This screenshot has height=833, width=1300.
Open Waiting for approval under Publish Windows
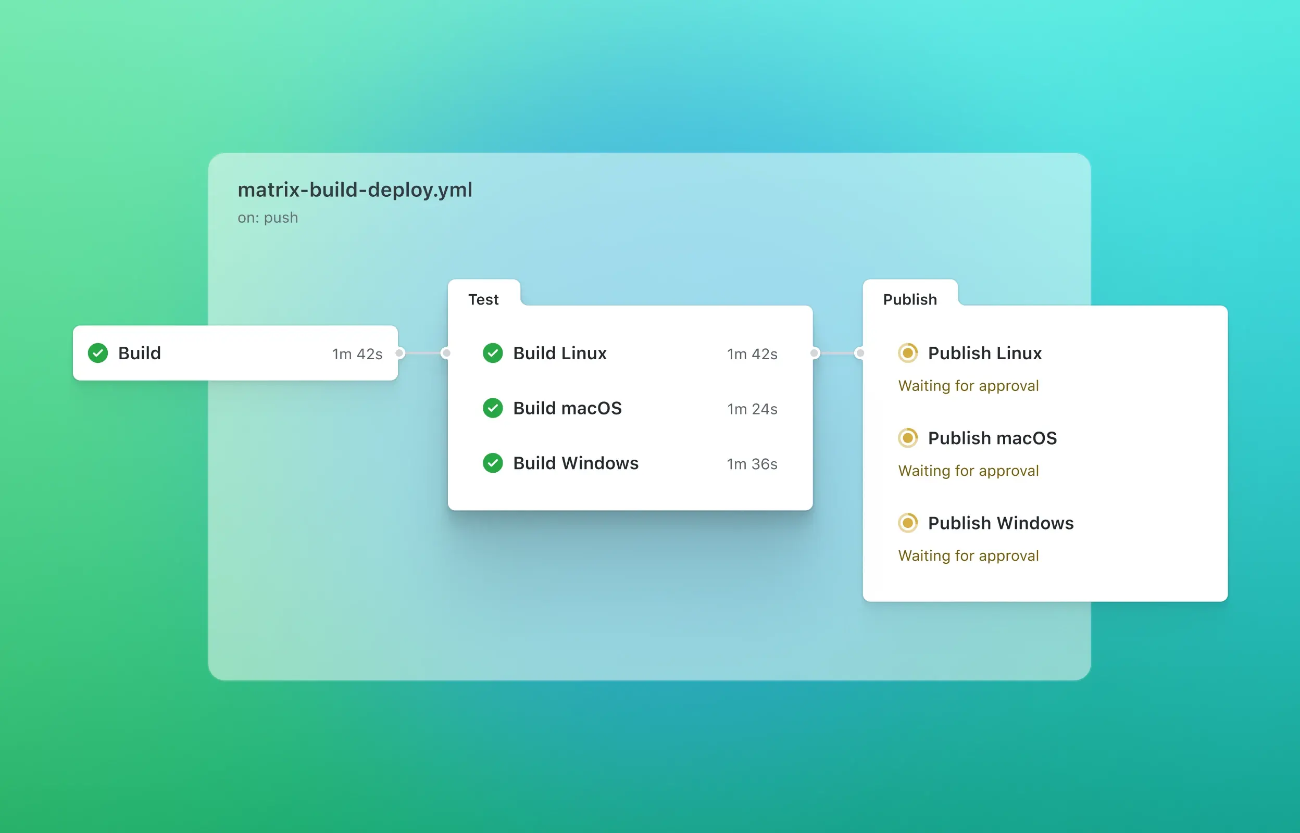click(968, 556)
